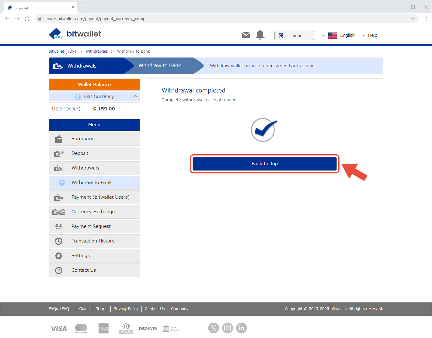Click the US flag language icon
This screenshot has width=432, height=338.
click(x=333, y=36)
